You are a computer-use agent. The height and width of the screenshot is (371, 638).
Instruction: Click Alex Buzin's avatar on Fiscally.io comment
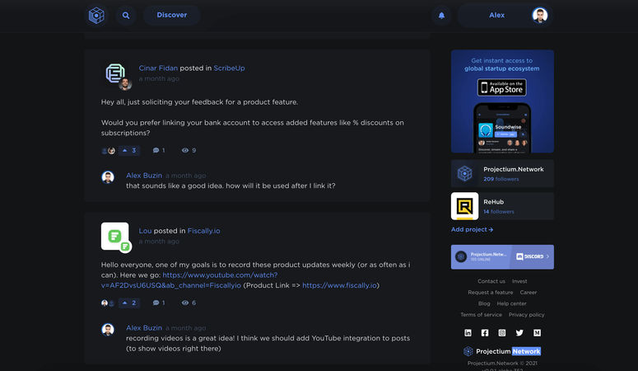[x=108, y=330]
